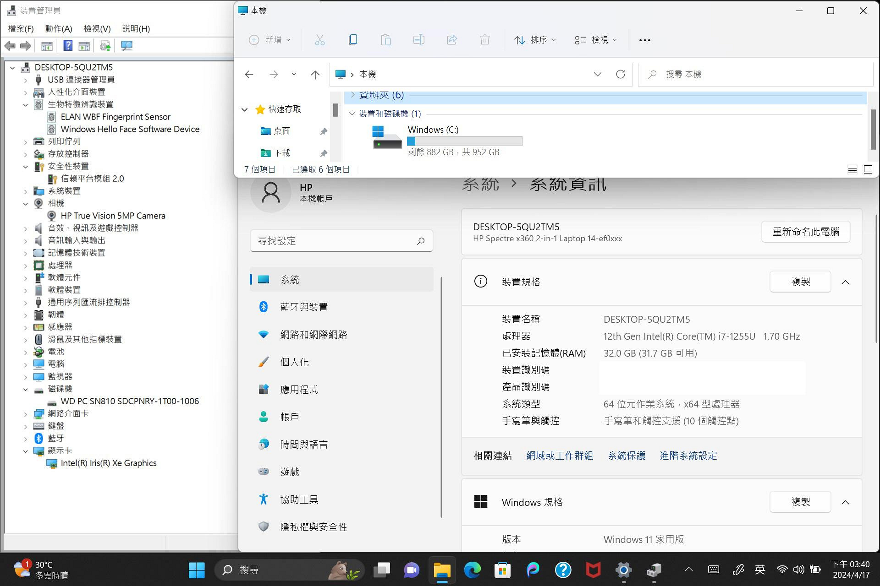This screenshot has height=586, width=880.
Task: Switch File Explorer to details view icon
Action: pos(852,170)
